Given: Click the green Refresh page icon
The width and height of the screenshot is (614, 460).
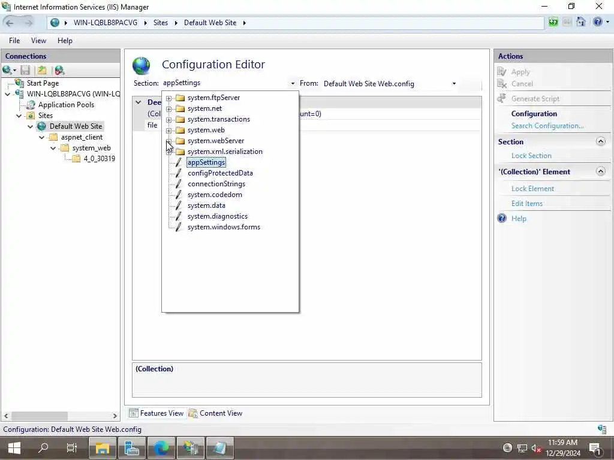Looking at the screenshot, I should pos(553,22).
